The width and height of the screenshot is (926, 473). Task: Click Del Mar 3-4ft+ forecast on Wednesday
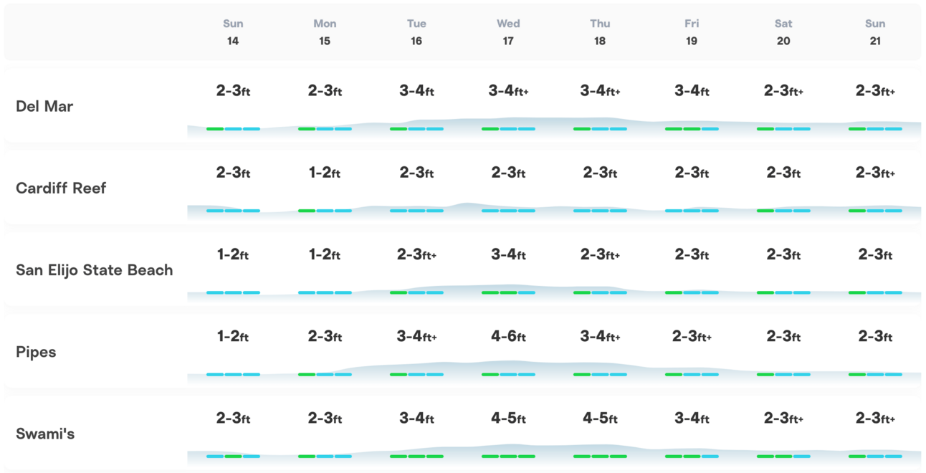[x=508, y=91]
